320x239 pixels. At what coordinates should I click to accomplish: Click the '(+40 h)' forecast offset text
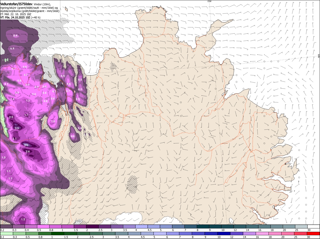click(x=36, y=17)
